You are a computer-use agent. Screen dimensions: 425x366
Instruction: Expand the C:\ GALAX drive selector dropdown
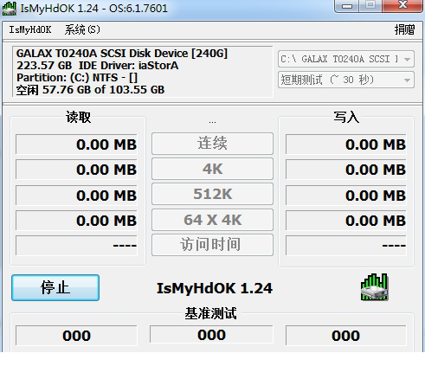pos(346,59)
